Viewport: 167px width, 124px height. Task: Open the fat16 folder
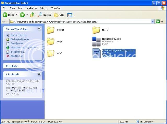click(96, 30)
